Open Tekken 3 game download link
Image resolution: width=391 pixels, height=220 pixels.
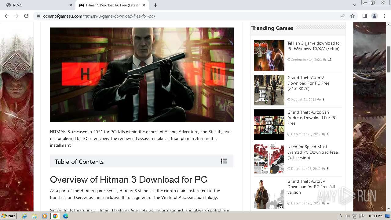pos(314,46)
